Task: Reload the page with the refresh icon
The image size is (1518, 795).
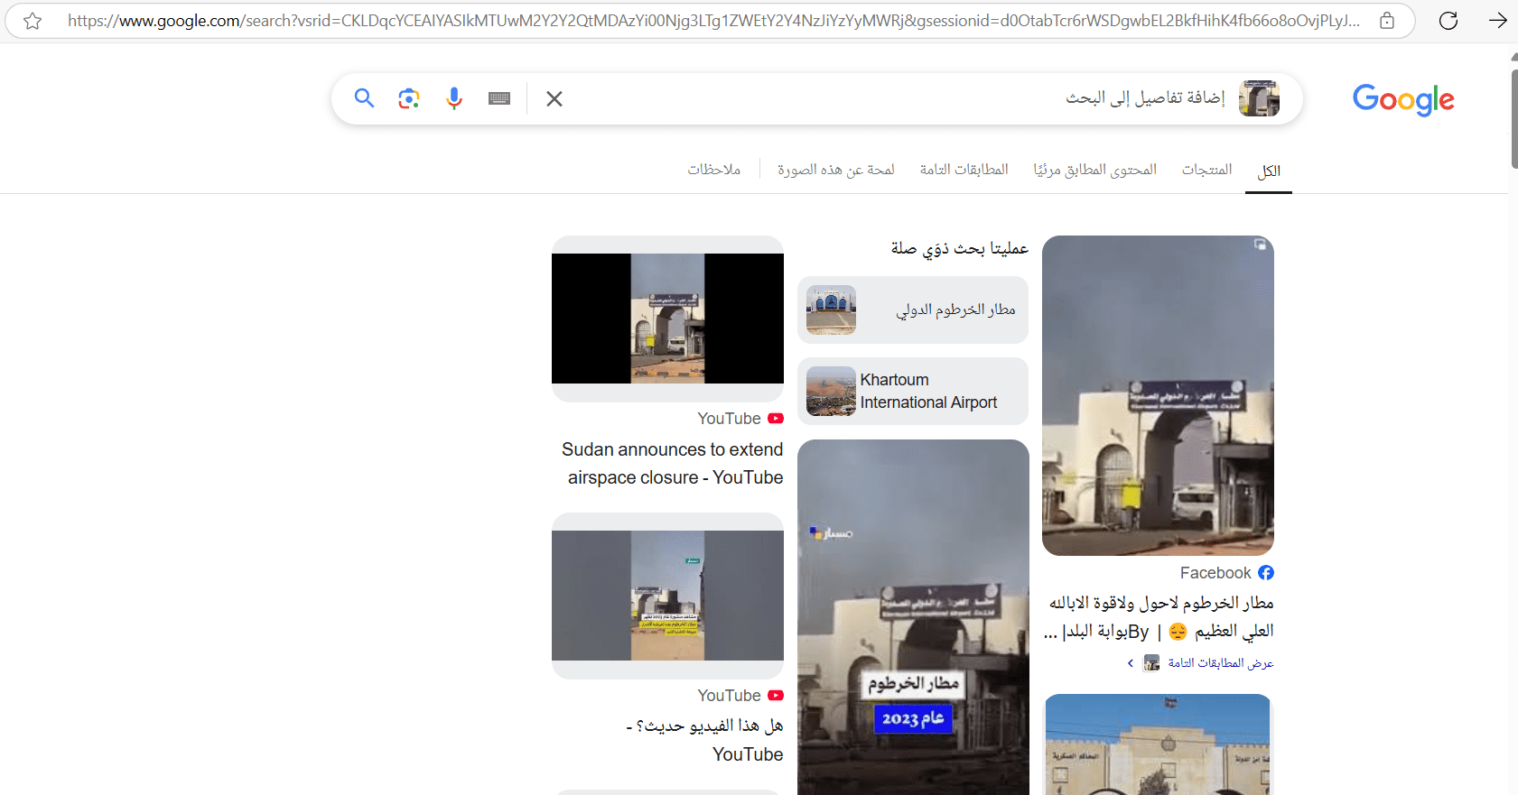Action: pos(1448,21)
